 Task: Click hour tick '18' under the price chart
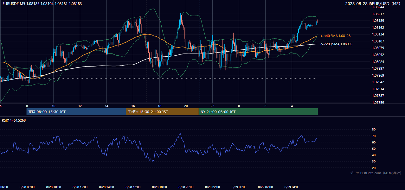coord(159,106)
